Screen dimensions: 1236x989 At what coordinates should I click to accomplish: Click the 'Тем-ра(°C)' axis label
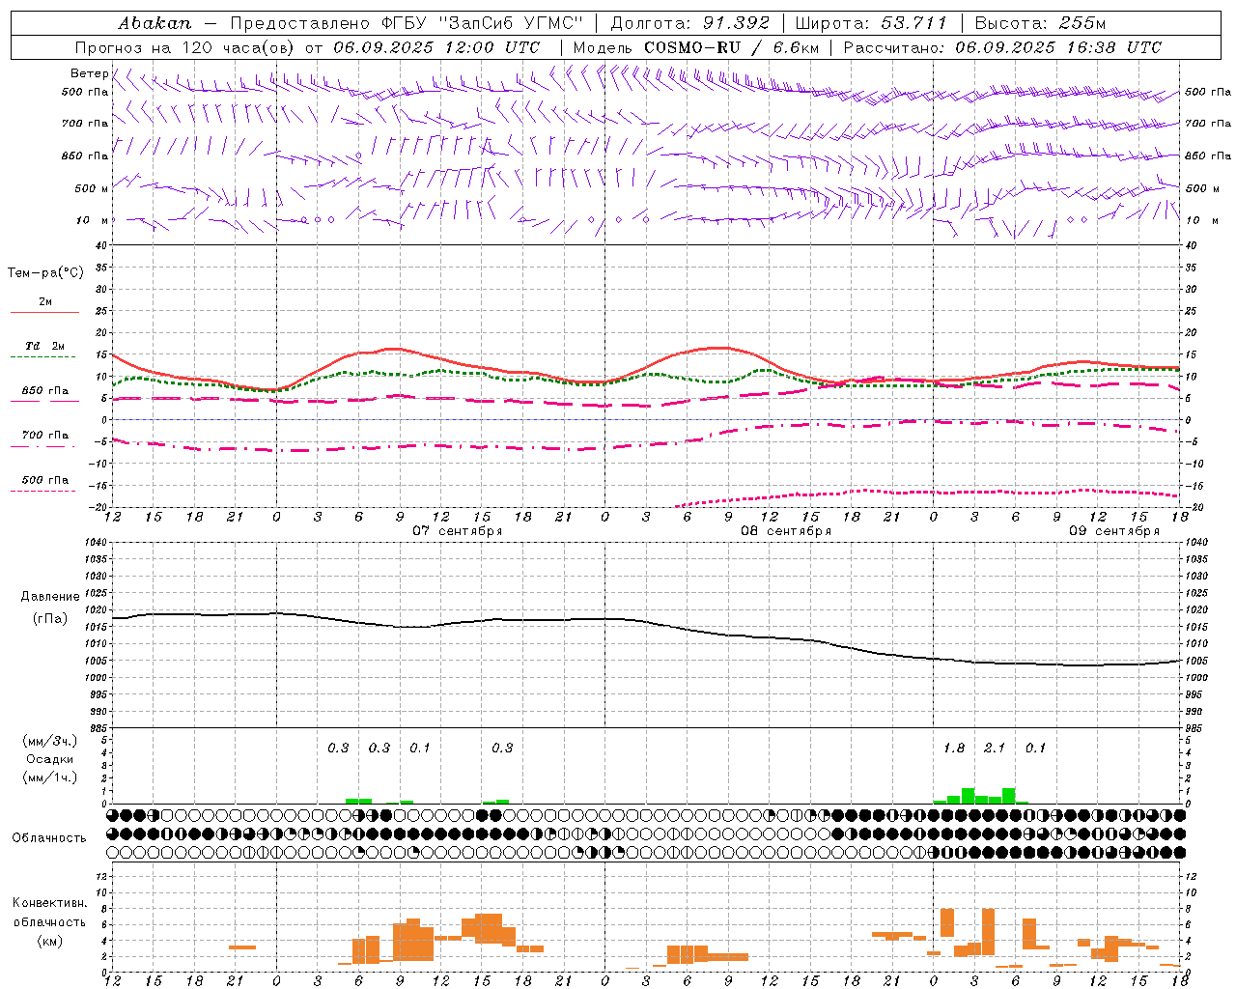tap(45, 273)
